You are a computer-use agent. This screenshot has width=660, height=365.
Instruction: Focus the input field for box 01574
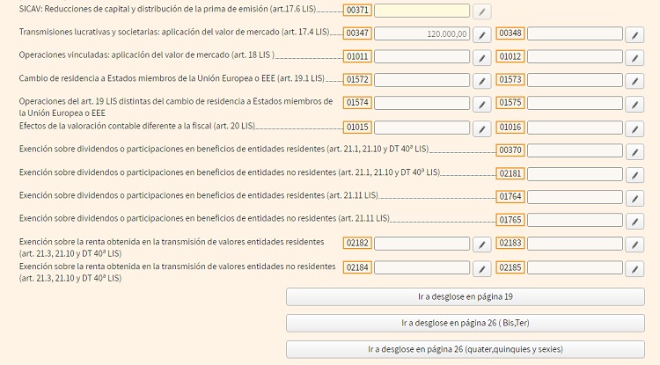click(x=422, y=103)
